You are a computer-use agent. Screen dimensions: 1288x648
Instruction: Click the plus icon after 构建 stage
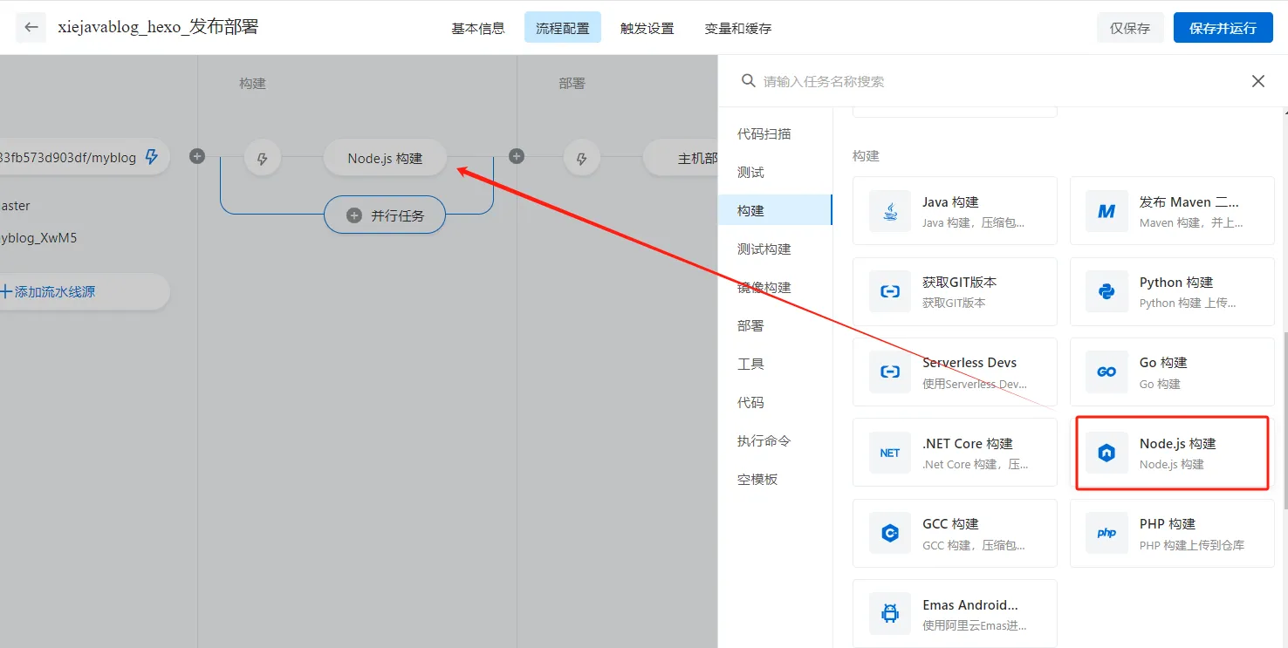(x=516, y=155)
